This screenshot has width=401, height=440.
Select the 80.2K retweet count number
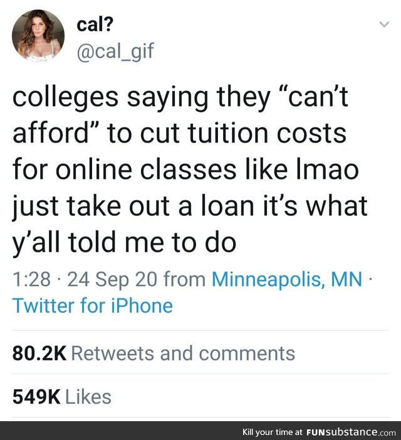(x=39, y=353)
